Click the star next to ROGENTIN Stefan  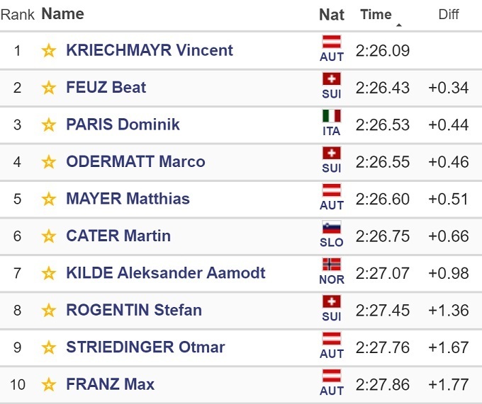(48, 310)
